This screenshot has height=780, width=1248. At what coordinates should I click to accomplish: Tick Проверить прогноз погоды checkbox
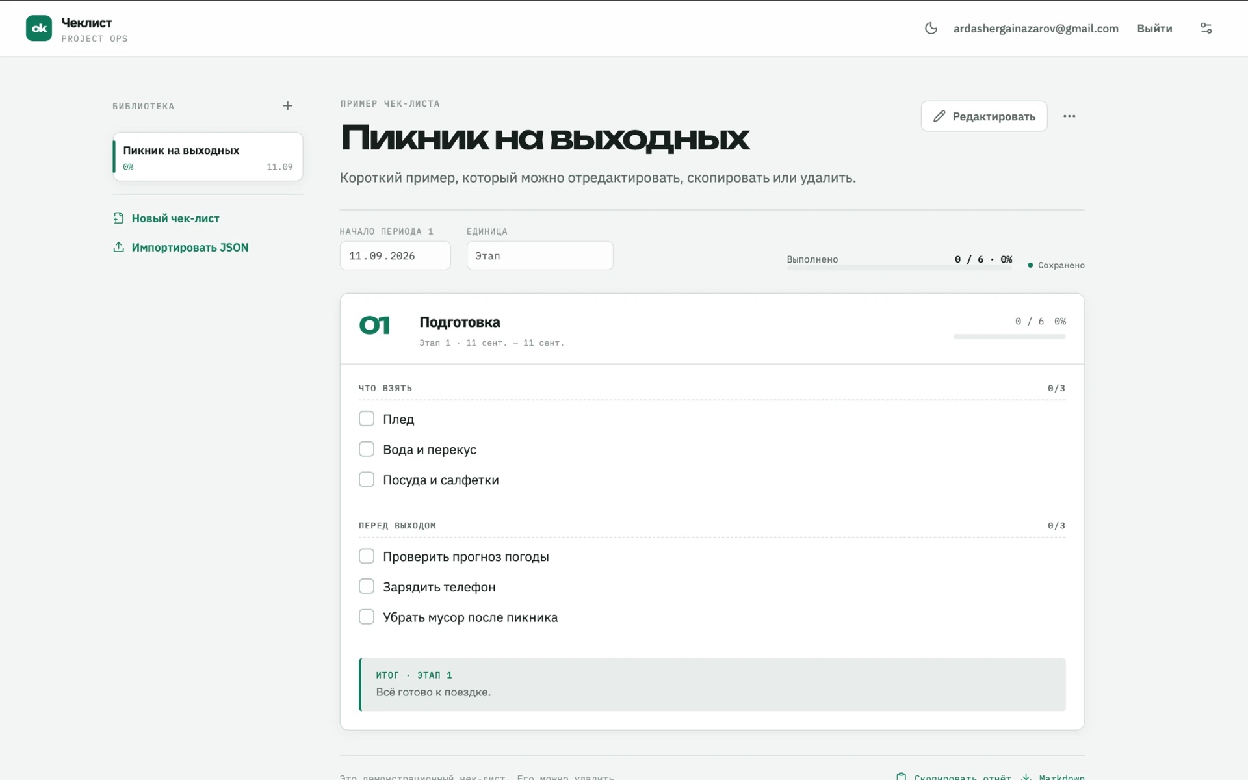[x=367, y=556]
